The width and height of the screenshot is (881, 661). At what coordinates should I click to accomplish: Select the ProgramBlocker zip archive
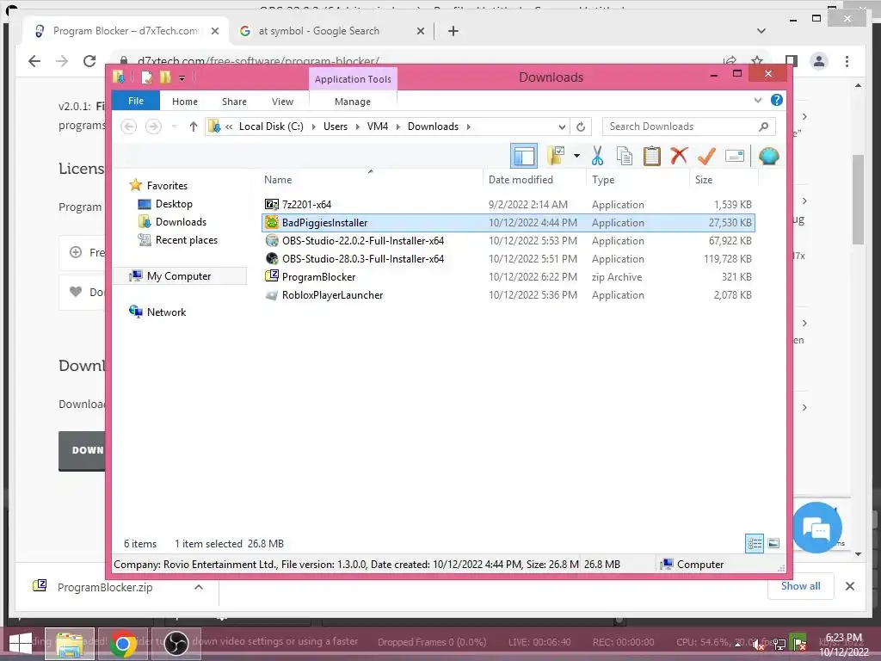click(x=508, y=276)
